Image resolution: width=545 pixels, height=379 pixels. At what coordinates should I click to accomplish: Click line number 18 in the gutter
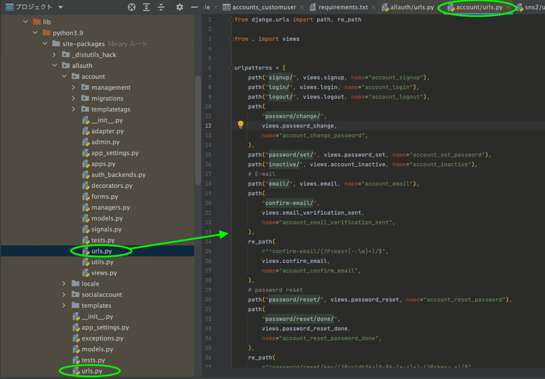(208, 184)
